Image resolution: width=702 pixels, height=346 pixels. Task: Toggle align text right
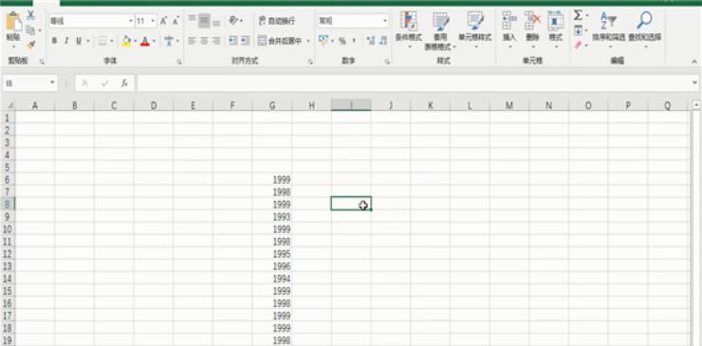216,41
